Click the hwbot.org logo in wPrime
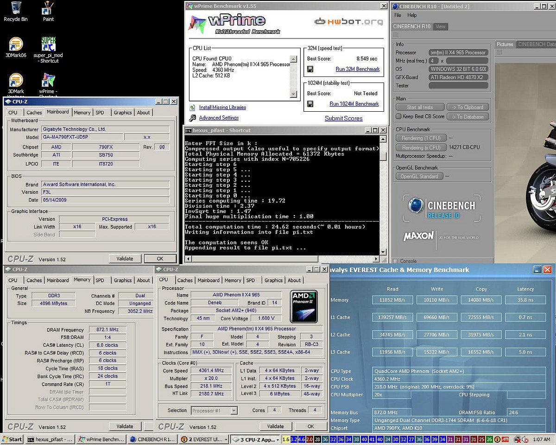The image size is (556, 445). pyautogui.click(x=348, y=21)
